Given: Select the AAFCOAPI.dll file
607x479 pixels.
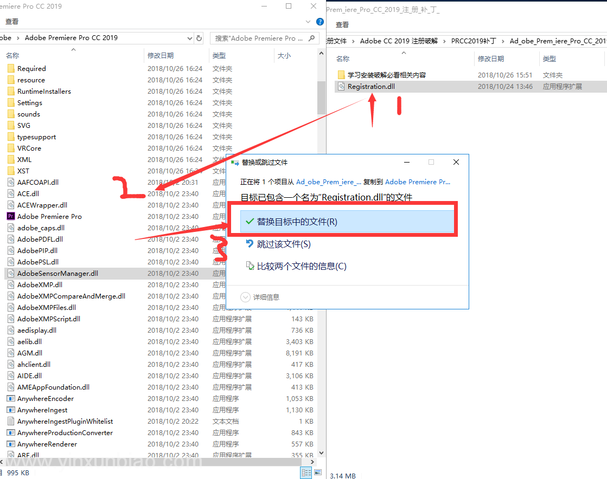Looking at the screenshot, I should [38, 182].
